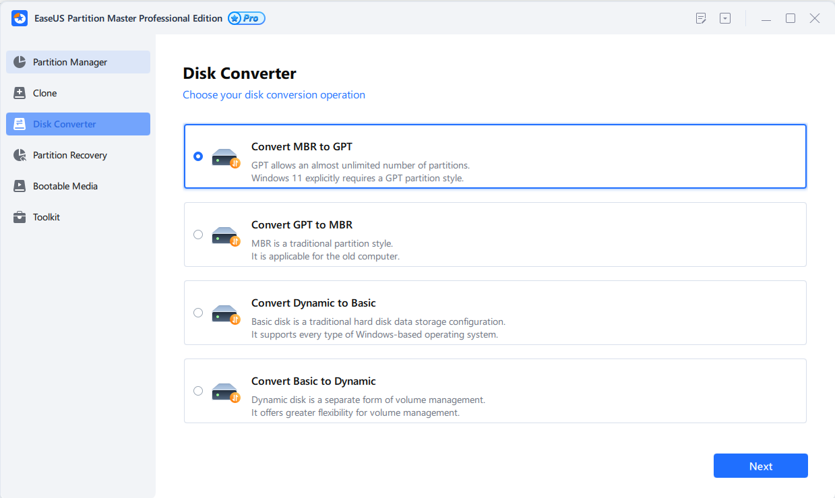Screen dimensions: 835x498
Task: Click the Toolkit briefcase icon
Action: point(20,217)
